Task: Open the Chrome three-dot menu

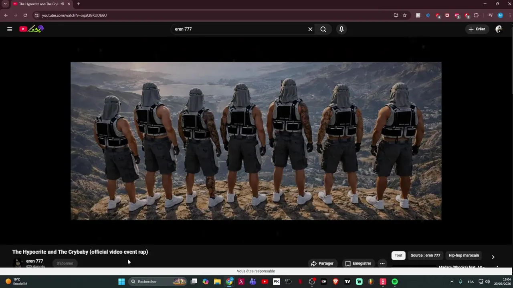Action: (x=509, y=15)
